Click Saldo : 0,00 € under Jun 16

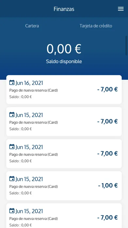coord(21,97)
